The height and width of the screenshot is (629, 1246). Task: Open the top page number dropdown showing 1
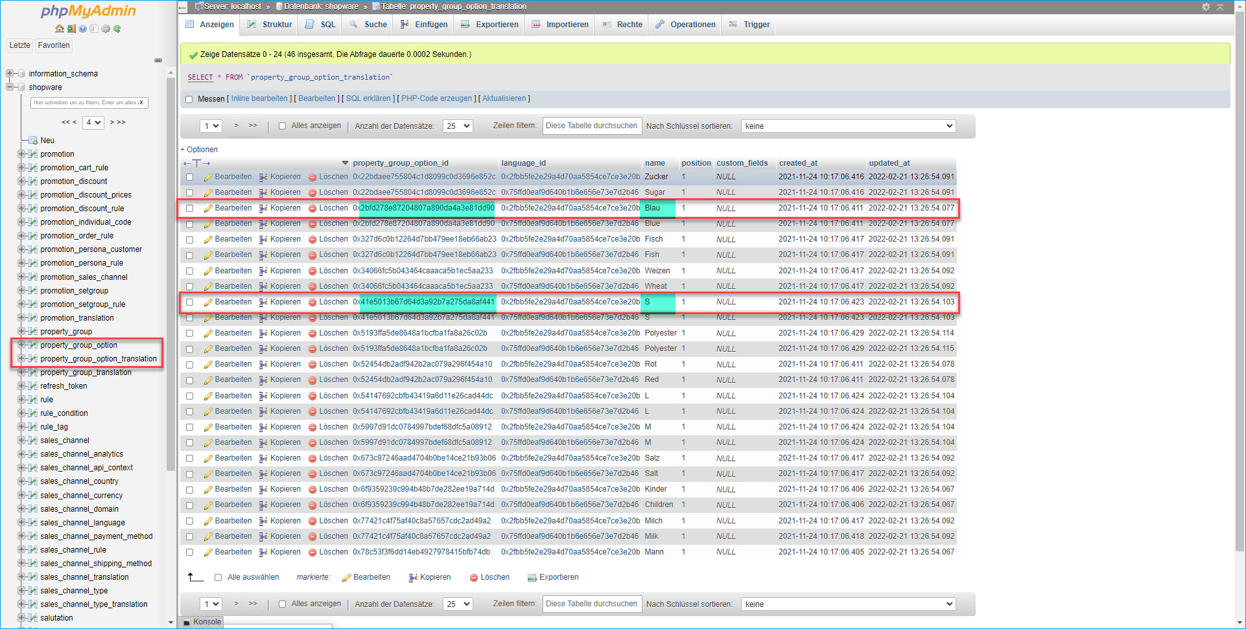coord(211,126)
